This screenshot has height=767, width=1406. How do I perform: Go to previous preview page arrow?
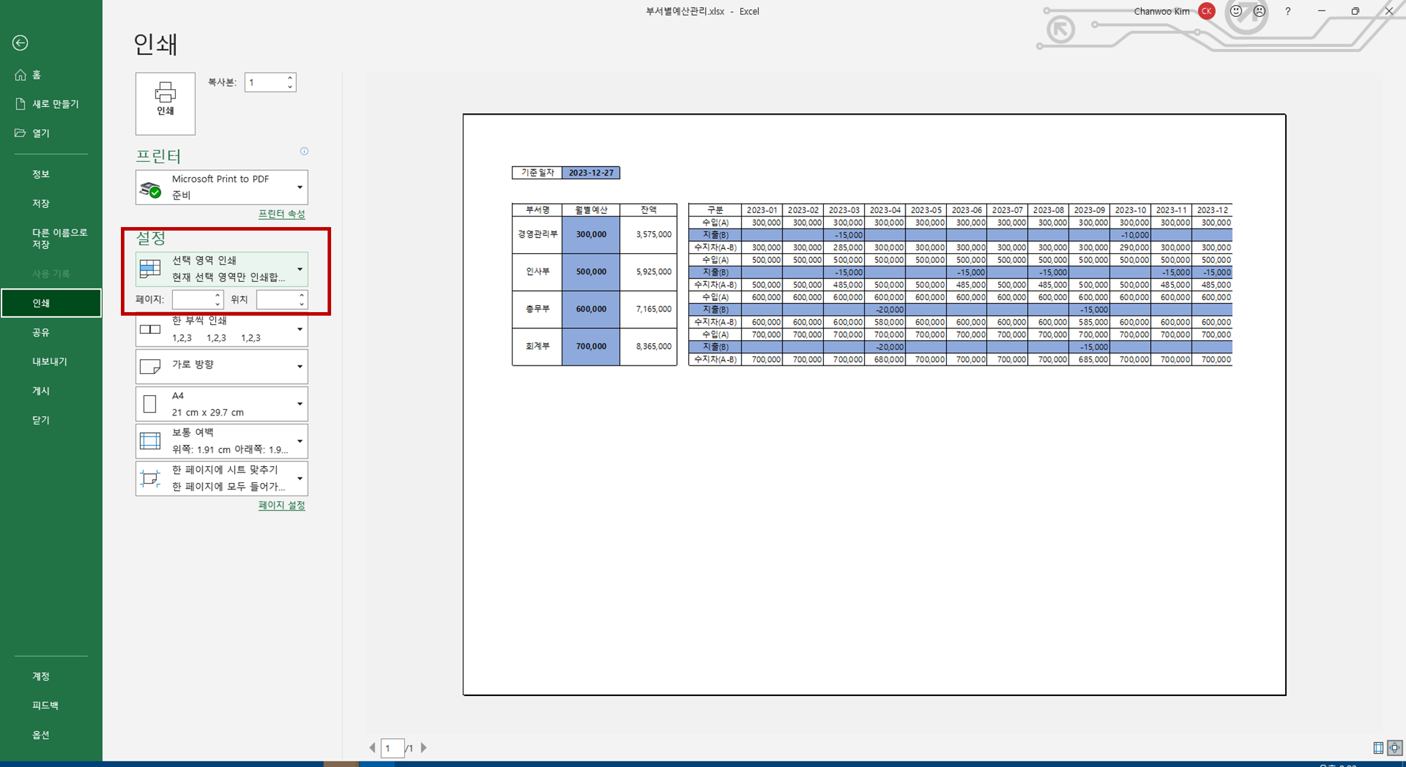point(372,747)
